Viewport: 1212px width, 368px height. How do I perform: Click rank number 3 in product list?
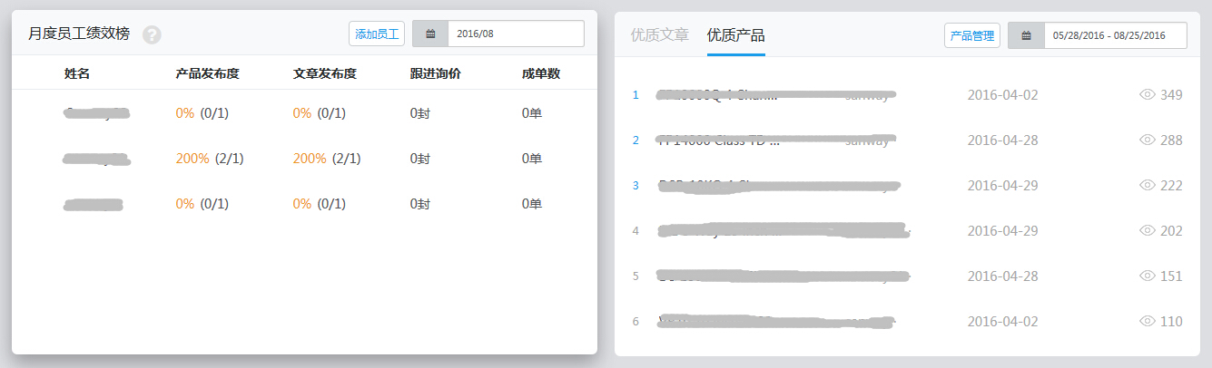pos(636,185)
